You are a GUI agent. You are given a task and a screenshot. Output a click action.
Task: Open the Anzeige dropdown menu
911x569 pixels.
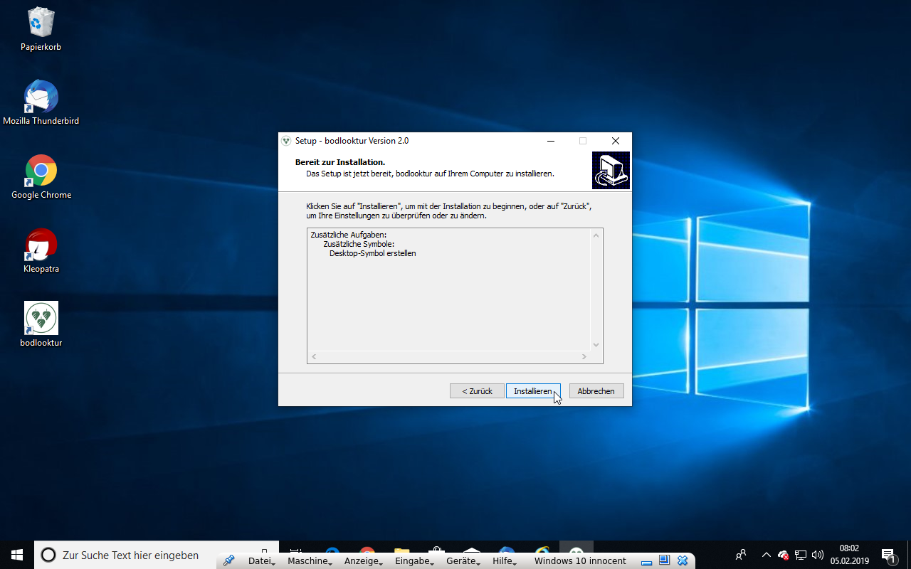point(363,560)
